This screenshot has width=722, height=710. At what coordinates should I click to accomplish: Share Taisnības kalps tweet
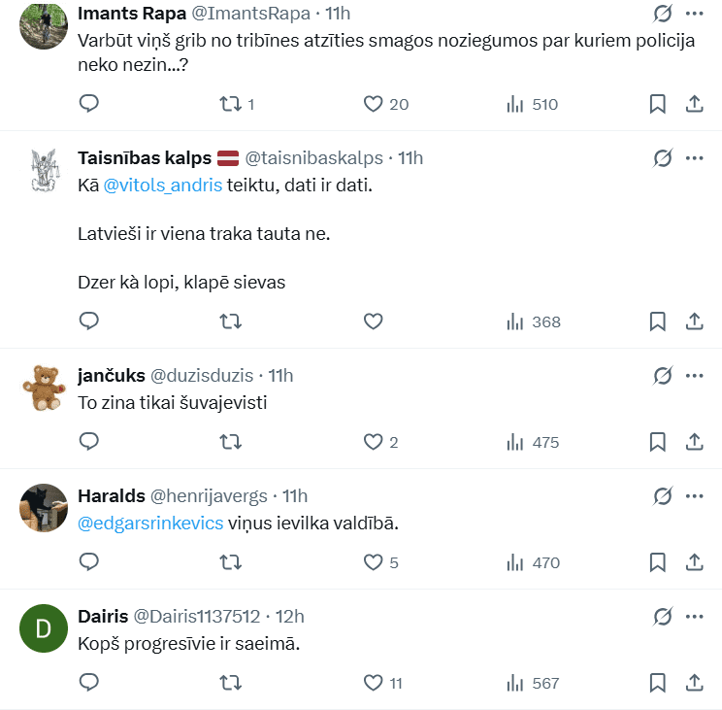point(695,321)
